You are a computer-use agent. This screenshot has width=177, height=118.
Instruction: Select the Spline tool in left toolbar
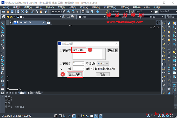click(2, 56)
